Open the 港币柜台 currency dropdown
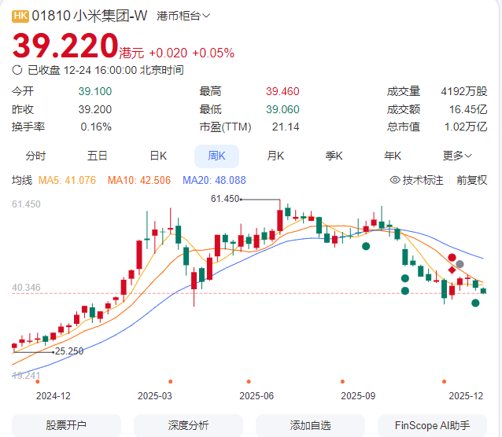Viewport: 502px width, 437px height. click(x=183, y=16)
